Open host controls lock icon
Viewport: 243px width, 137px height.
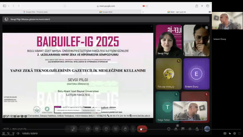click(x=197, y=129)
